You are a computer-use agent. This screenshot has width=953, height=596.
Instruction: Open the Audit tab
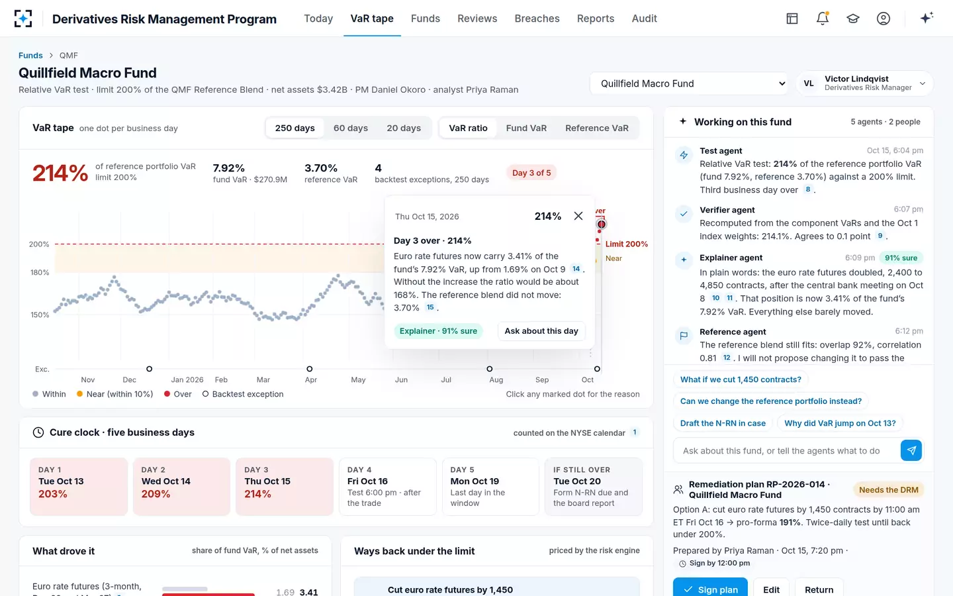[645, 19]
